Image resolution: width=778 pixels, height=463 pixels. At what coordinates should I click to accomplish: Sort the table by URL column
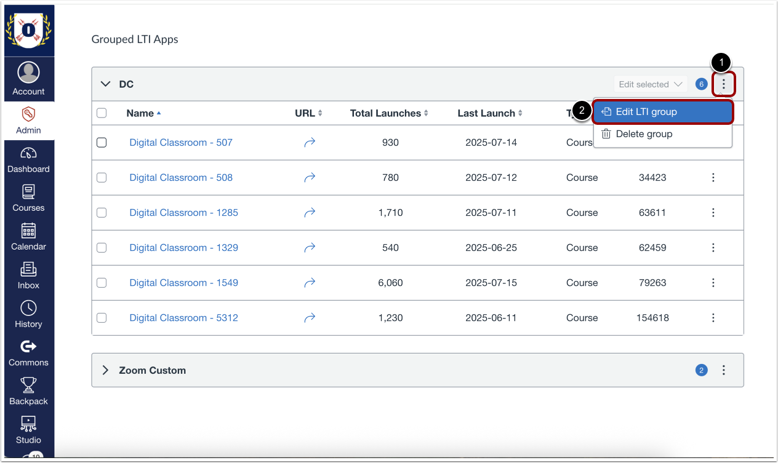(308, 113)
